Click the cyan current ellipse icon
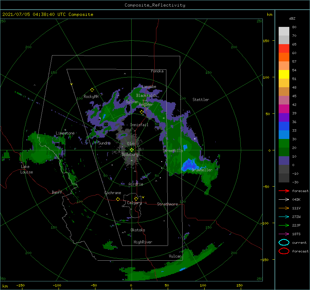Viewport: 310px width, 290px height. (284, 242)
